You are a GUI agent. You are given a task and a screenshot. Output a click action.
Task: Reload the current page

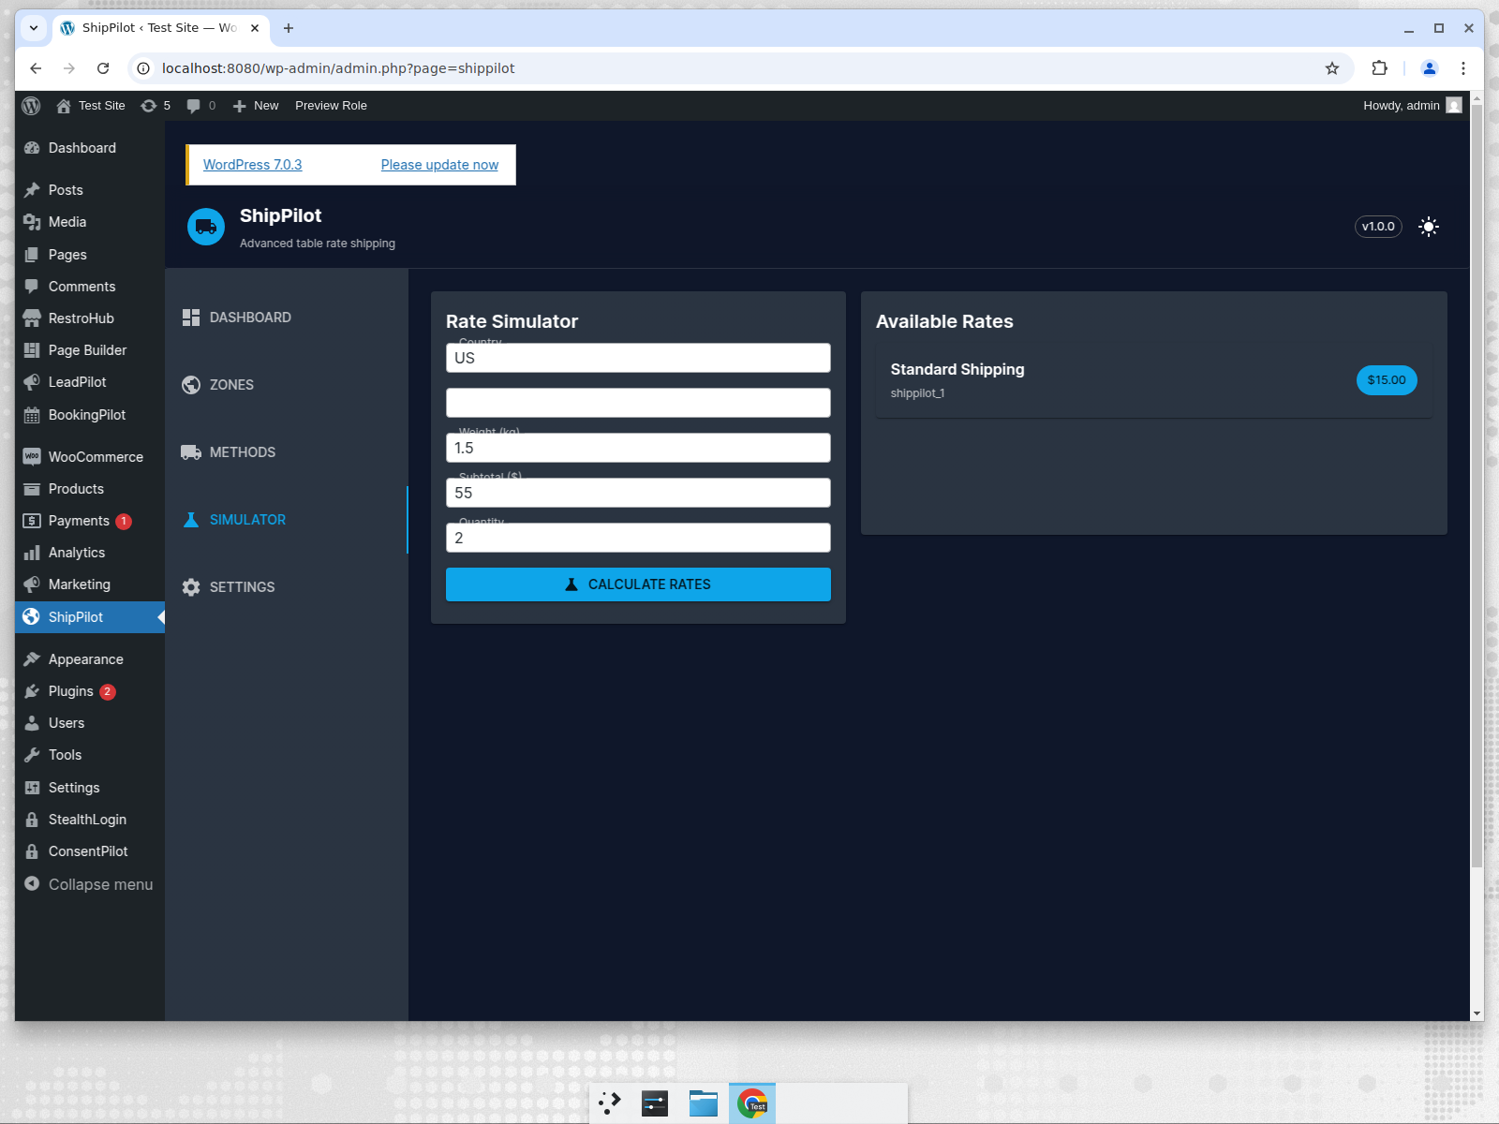[x=103, y=68]
